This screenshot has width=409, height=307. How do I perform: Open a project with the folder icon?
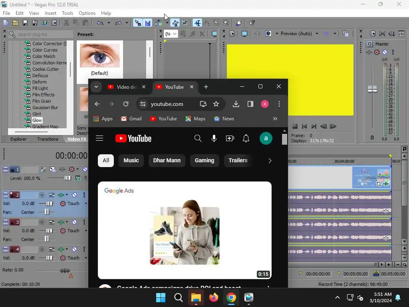point(16,23)
